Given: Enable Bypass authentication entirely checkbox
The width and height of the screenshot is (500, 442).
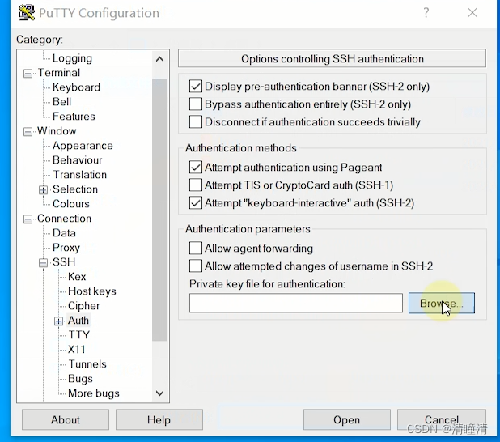Looking at the screenshot, I should 196,104.
